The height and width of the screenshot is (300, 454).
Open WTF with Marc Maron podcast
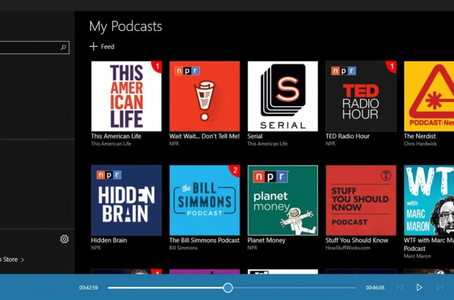(x=430, y=200)
